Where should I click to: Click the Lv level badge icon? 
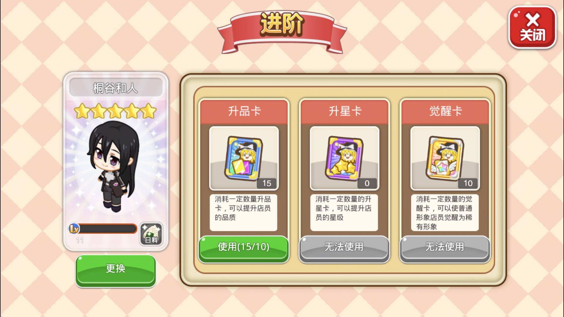pos(74,228)
